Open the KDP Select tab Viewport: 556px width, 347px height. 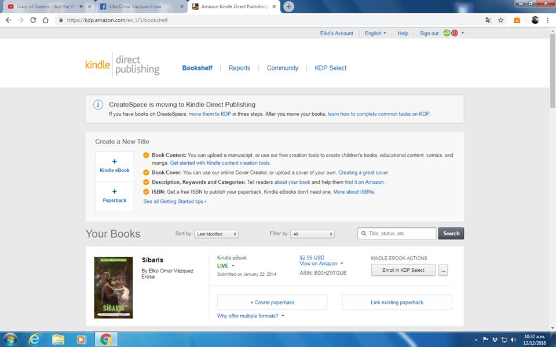pyautogui.click(x=330, y=68)
